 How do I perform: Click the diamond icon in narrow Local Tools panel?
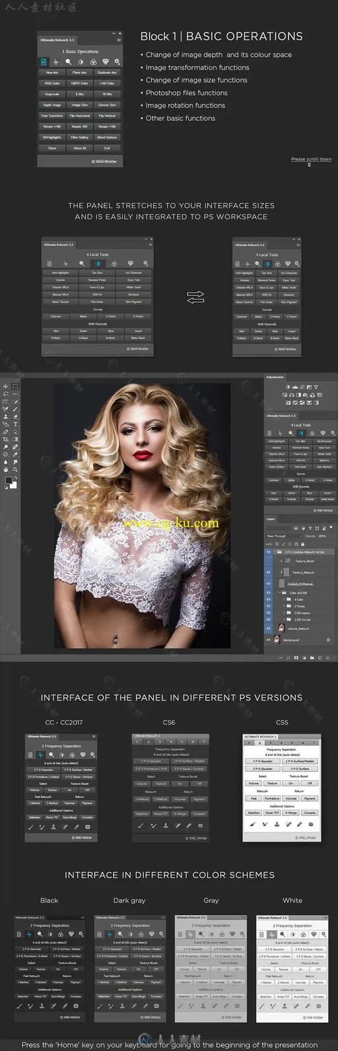pyautogui.click(x=288, y=263)
